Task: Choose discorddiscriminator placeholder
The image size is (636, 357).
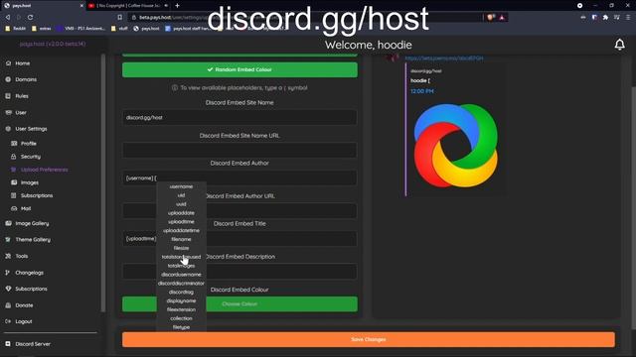Action: (x=181, y=284)
